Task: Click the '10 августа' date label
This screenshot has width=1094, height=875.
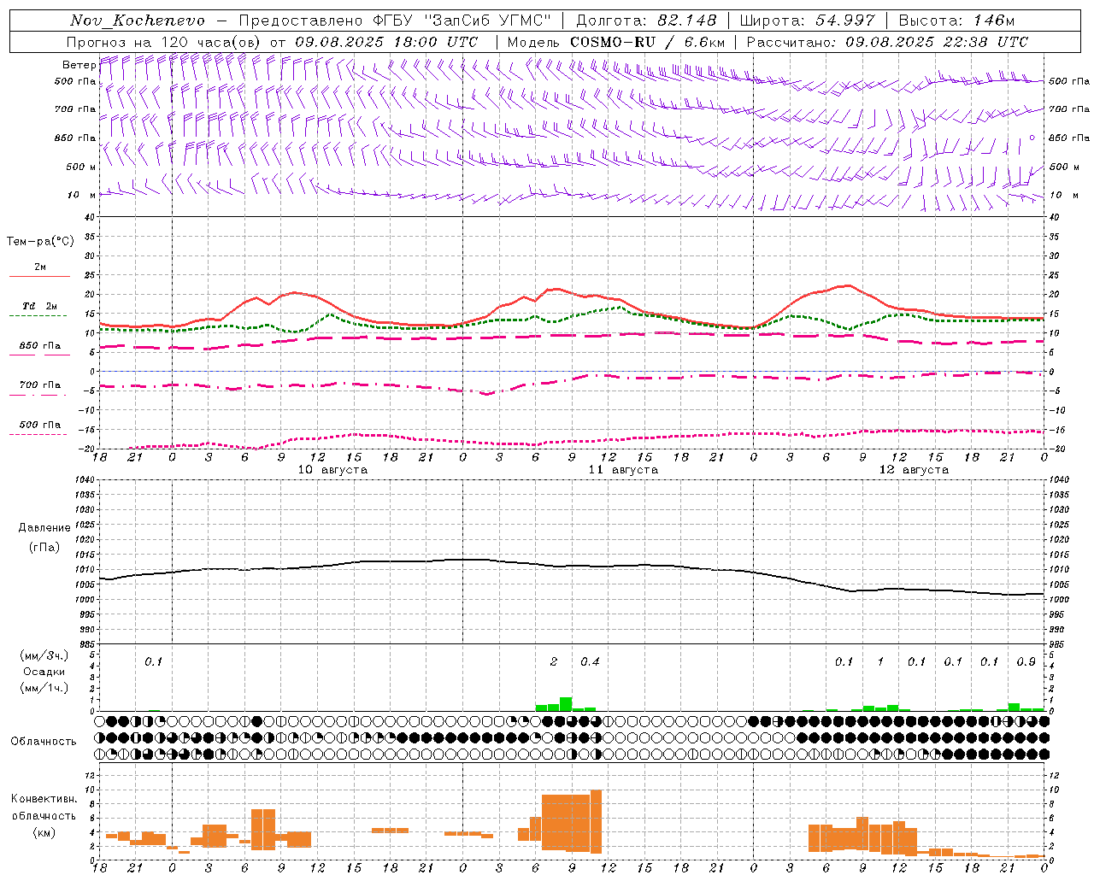Action: tap(332, 470)
